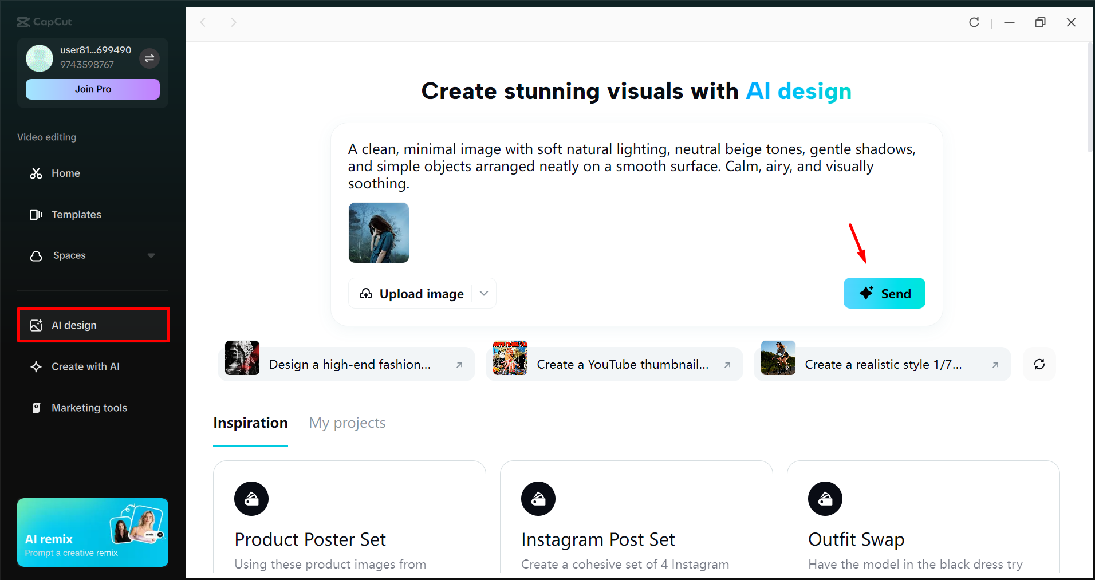Select the Inspiration tab
This screenshot has height=580, width=1095.
pyautogui.click(x=250, y=423)
